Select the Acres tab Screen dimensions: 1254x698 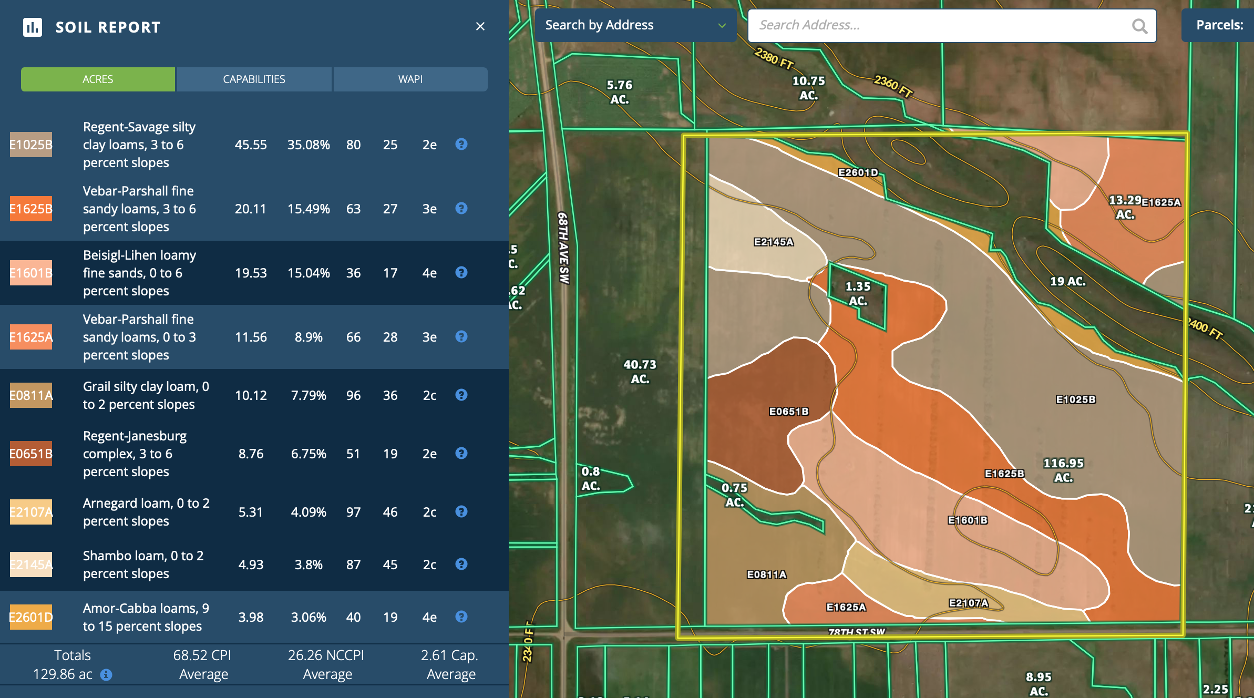point(98,79)
